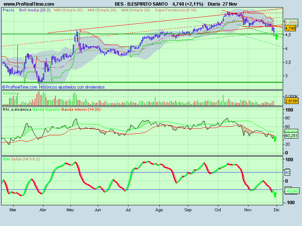The image size is (302, 226).
Task: Click the yellow 2.616K volume tag
Action: 291,101
